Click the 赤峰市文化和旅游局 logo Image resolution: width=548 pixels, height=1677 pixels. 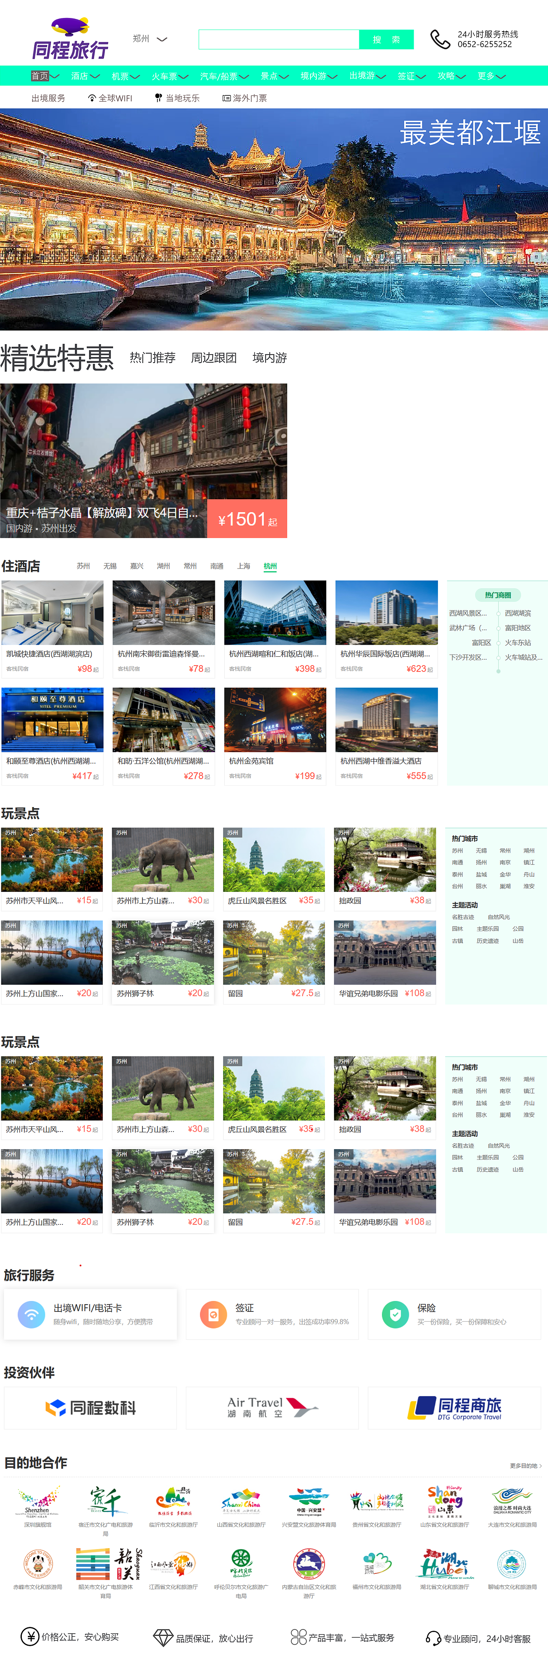(38, 1564)
